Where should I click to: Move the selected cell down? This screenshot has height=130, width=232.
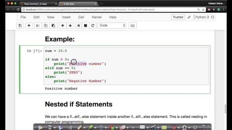tap(70, 26)
